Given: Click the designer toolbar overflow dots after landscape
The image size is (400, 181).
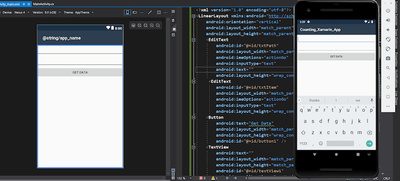Looking at the screenshot, I should 141,12.
